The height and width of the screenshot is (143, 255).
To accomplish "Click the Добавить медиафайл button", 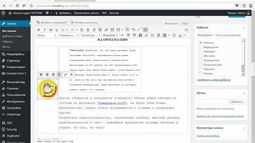I will (51, 22).
